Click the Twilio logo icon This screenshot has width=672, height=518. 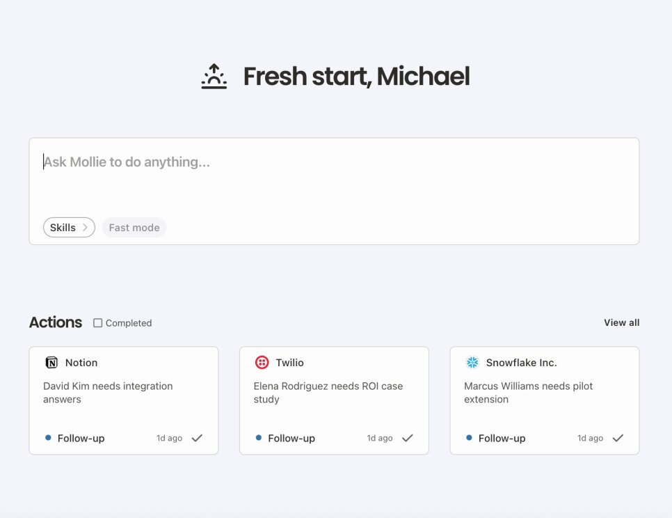pyautogui.click(x=262, y=362)
